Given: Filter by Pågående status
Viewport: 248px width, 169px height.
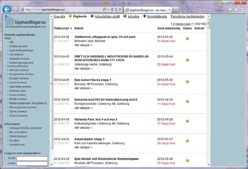Looking at the screenshot, I should click(80, 16).
